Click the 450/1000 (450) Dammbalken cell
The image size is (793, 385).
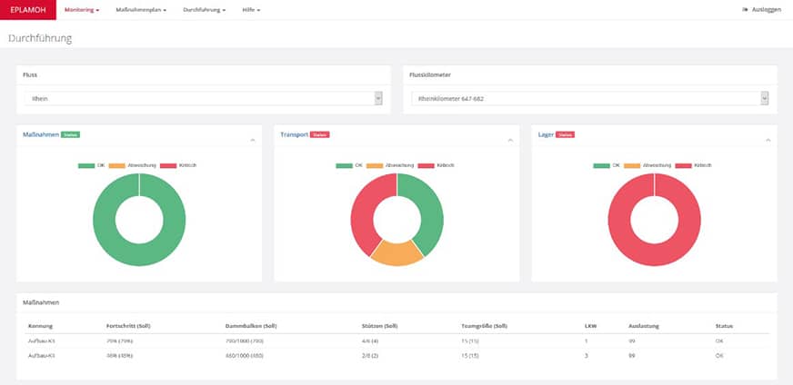point(245,356)
